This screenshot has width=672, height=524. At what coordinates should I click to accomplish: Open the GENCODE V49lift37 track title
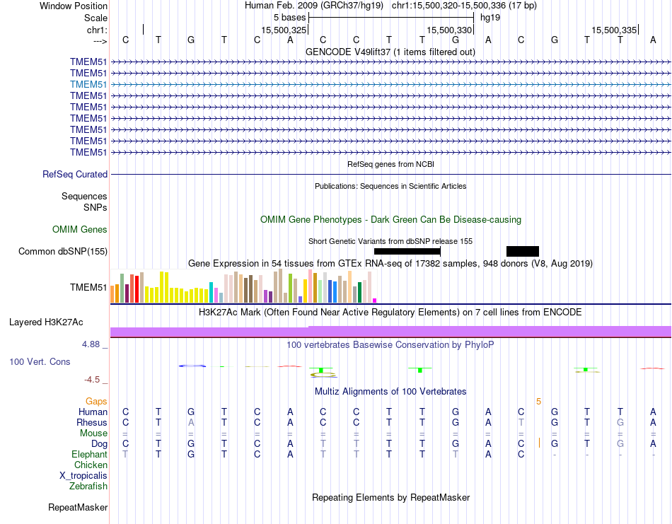tap(390, 52)
